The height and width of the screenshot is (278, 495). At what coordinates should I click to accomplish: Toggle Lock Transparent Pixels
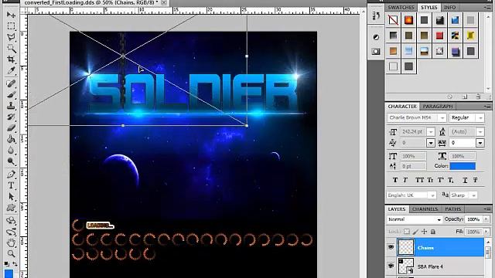click(407, 232)
